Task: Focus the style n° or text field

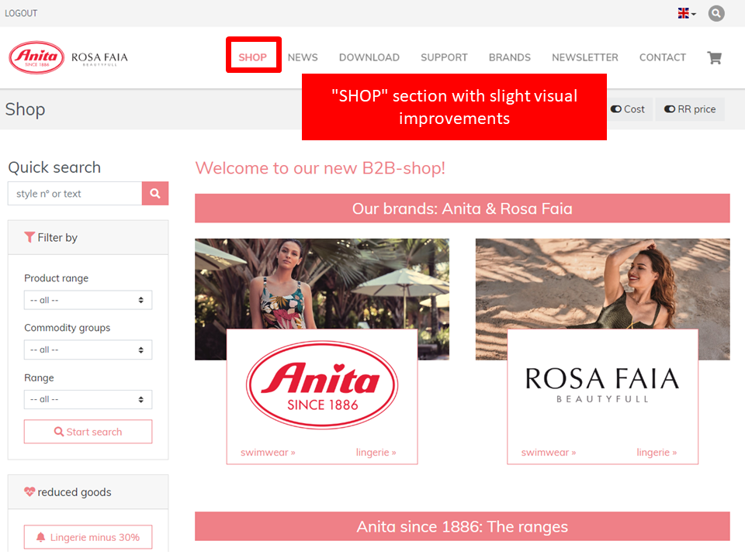Action: click(74, 194)
